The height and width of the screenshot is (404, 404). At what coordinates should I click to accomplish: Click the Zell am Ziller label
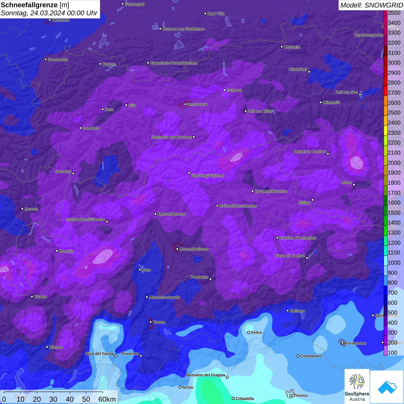tap(260, 111)
